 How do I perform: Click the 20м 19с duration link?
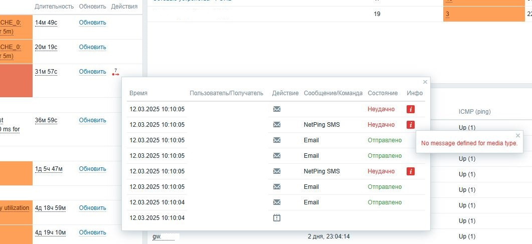(x=46, y=47)
